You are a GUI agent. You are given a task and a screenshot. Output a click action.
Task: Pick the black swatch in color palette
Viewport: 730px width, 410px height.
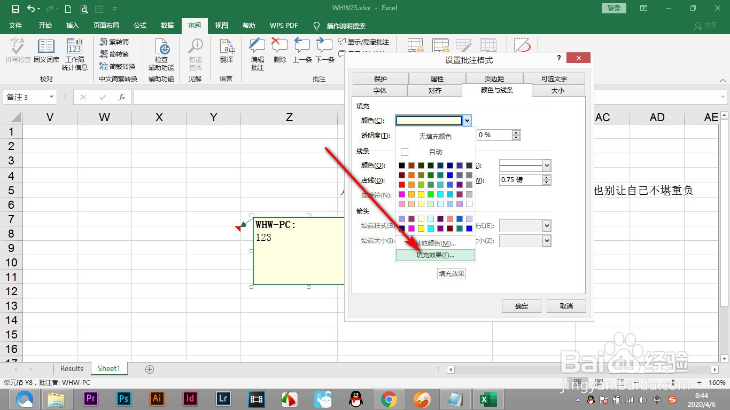[x=401, y=165]
